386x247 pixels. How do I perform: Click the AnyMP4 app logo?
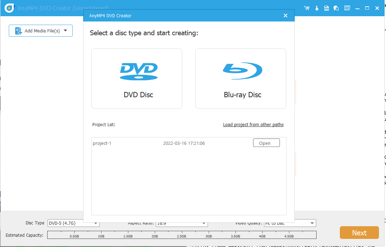[10, 8]
